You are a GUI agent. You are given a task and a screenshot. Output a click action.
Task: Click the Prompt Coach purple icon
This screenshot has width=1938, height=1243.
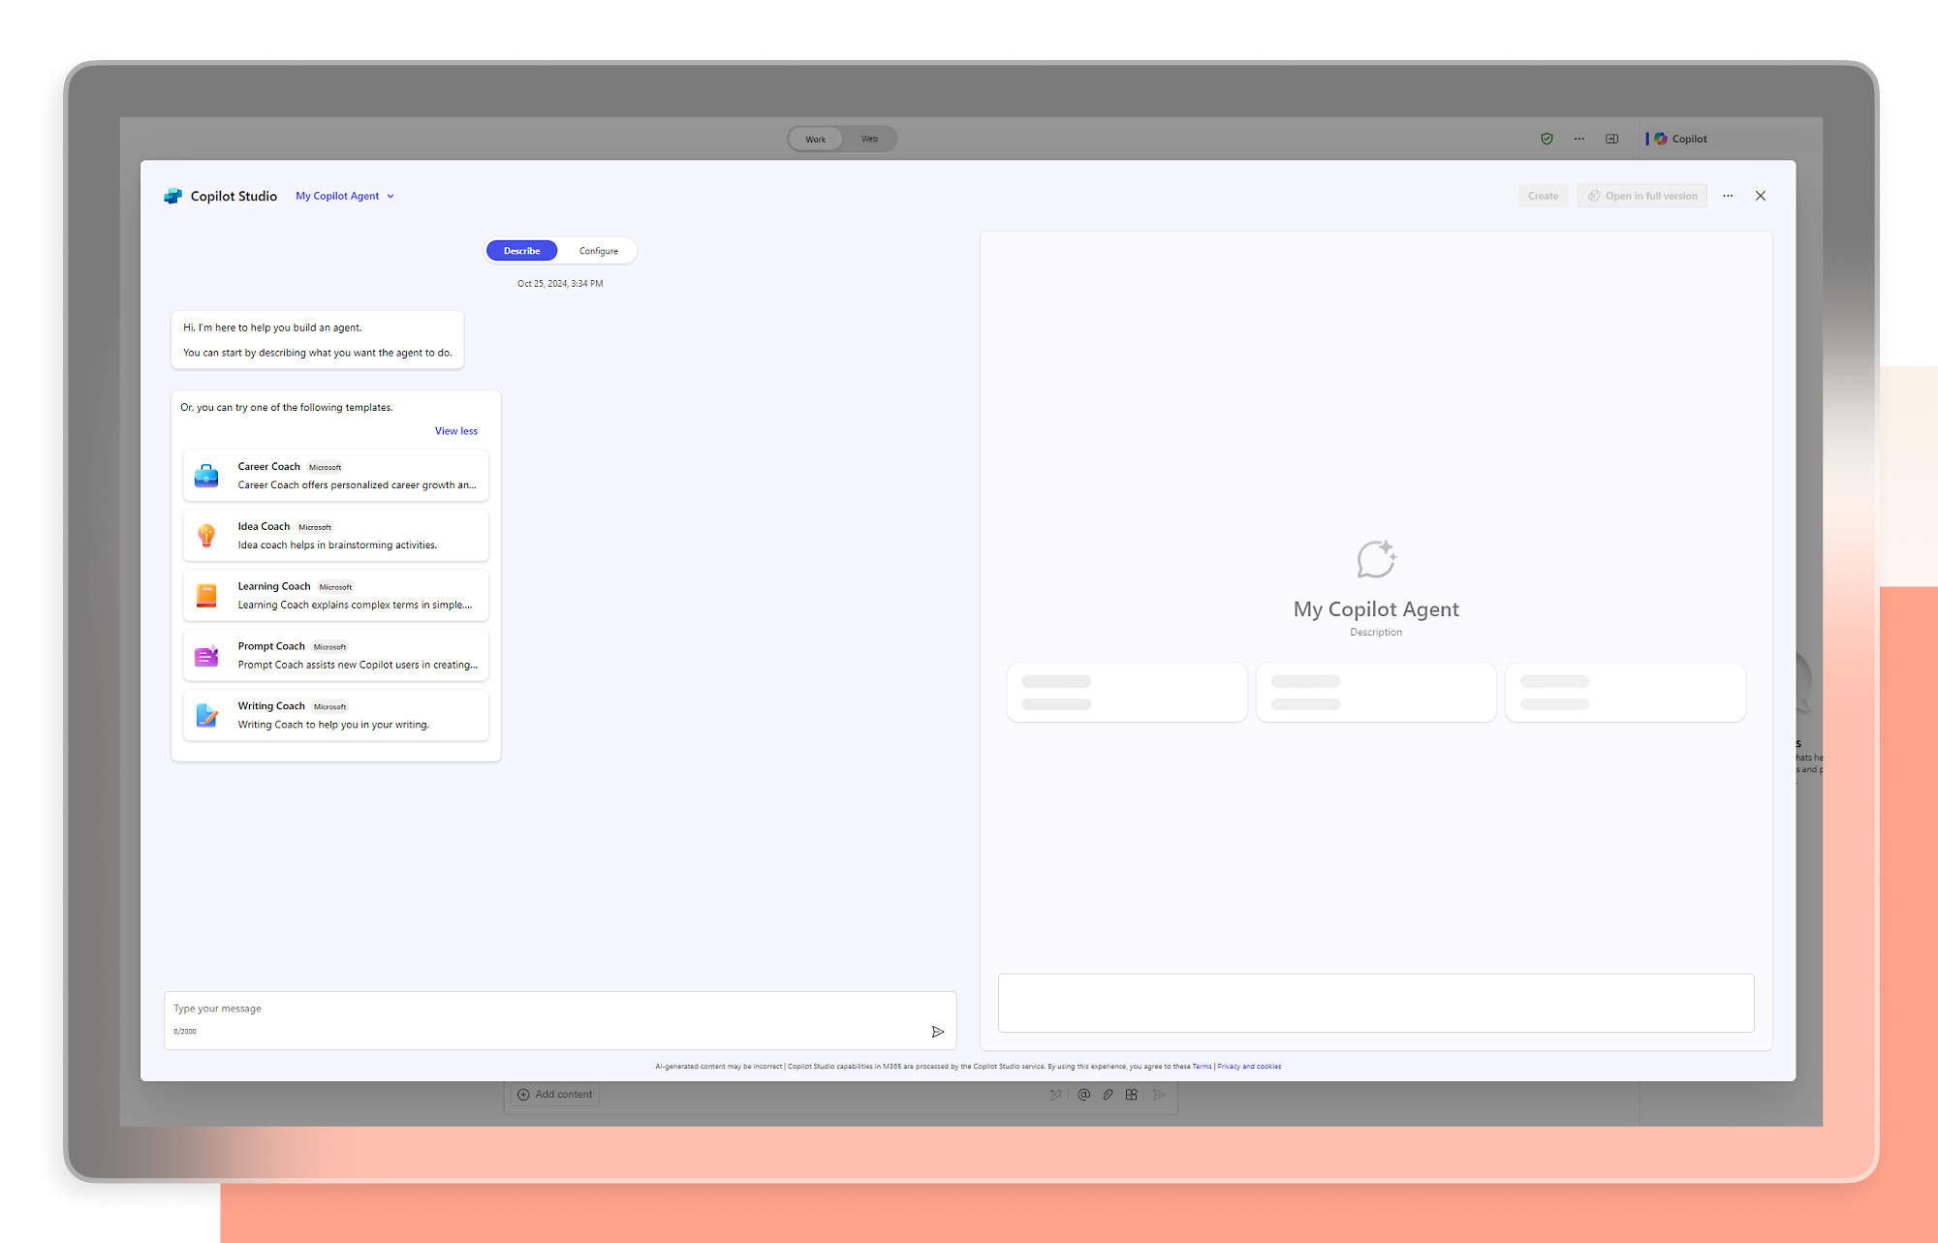click(206, 656)
